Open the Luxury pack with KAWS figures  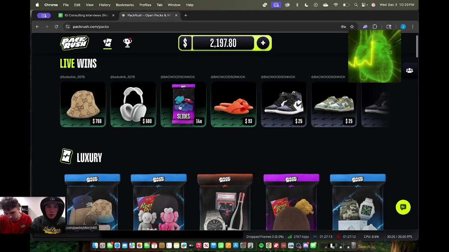click(x=159, y=202)
